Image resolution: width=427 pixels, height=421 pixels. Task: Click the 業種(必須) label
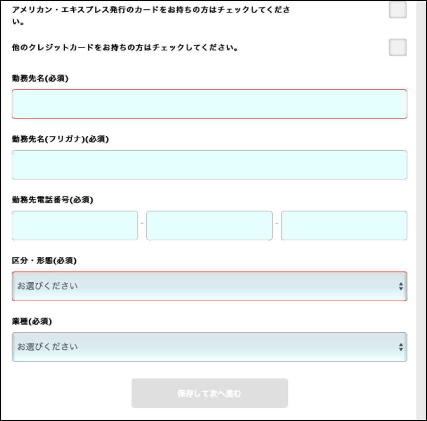pyautogui.click(x=32, y=321)
